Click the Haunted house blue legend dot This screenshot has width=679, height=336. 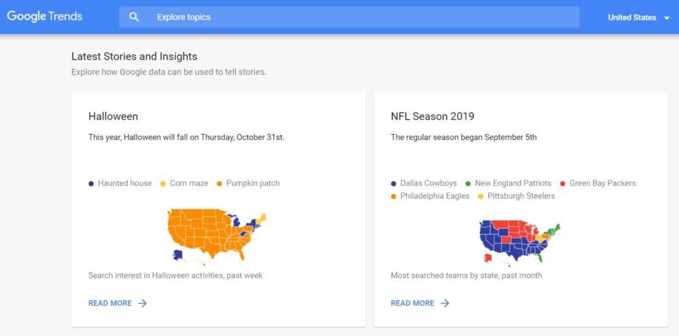click(x=92, y=184)
